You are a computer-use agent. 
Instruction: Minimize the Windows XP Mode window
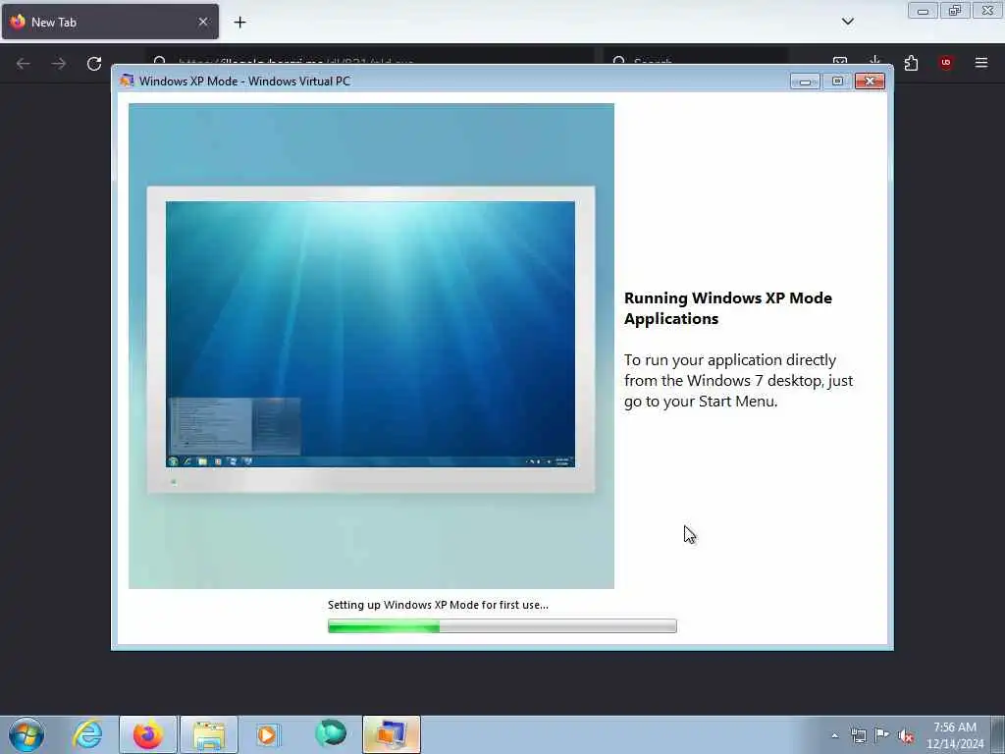click(806, 81)
